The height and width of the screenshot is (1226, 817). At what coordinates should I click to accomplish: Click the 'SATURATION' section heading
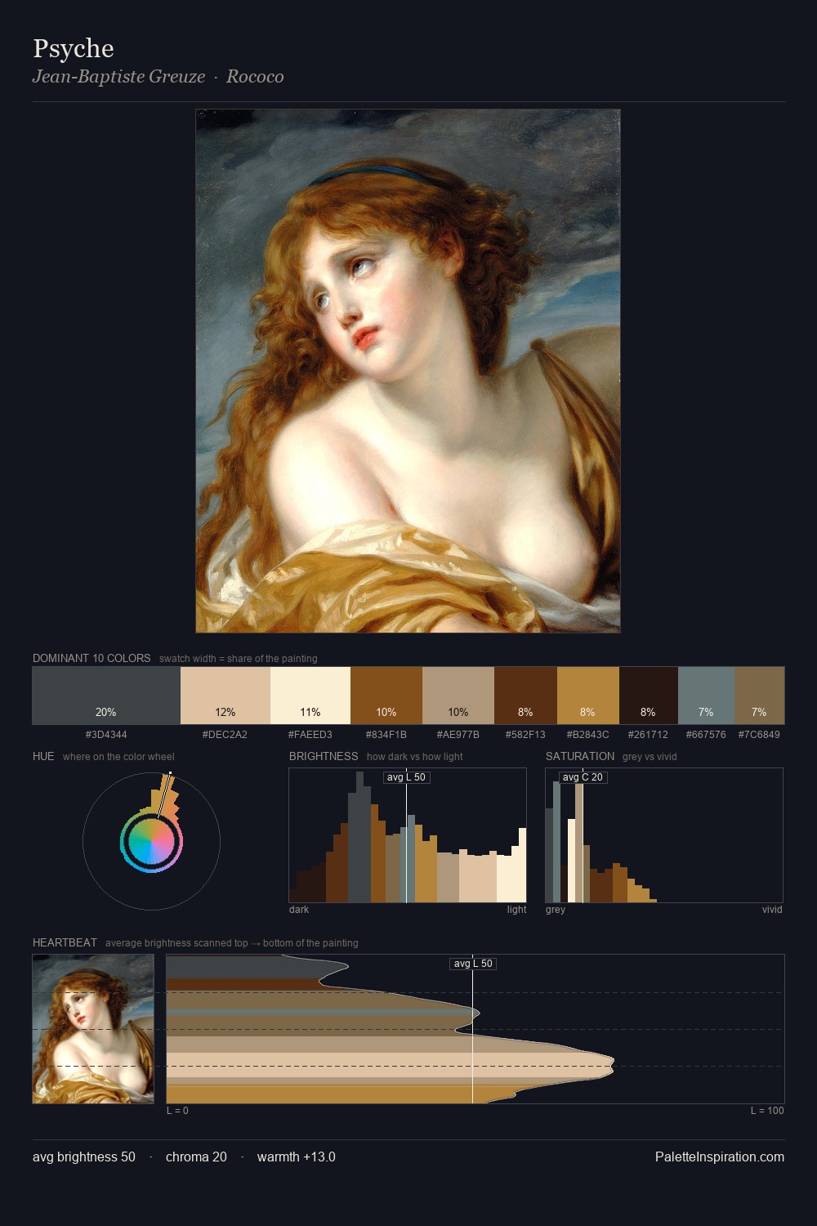(x=580, y=756)
